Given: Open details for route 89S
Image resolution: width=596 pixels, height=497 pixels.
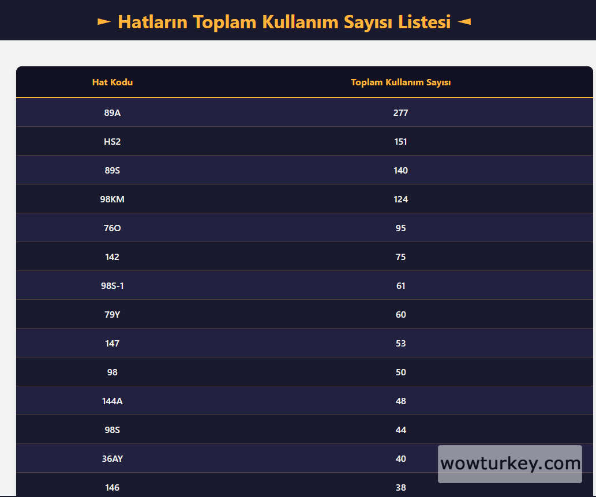Looking at the screenshot, I should pyautogui.click(x=112, y=170).
